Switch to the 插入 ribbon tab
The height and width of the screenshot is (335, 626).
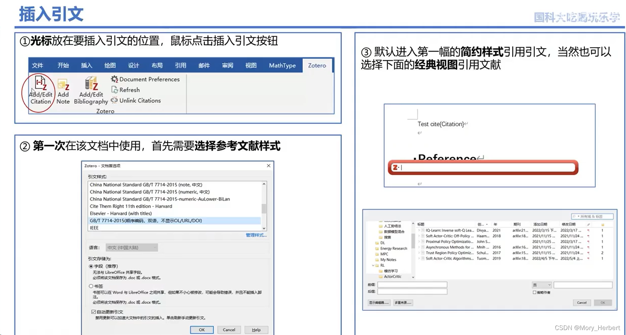[87, 65]
